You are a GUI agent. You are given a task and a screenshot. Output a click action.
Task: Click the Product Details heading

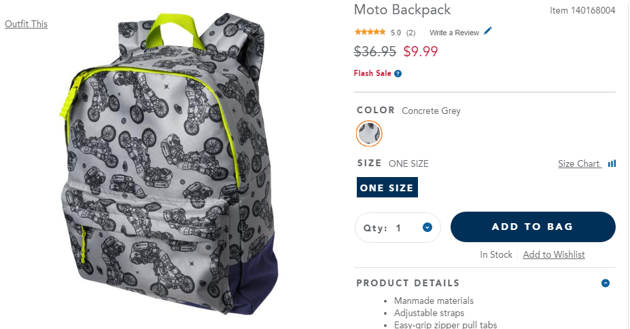pyautogui.click(x=408, y=284)
